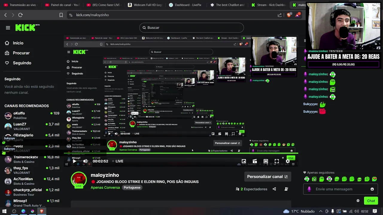Open recommended channel Miroop1
The width and height of the screenshot is (383, 215).
32,203
